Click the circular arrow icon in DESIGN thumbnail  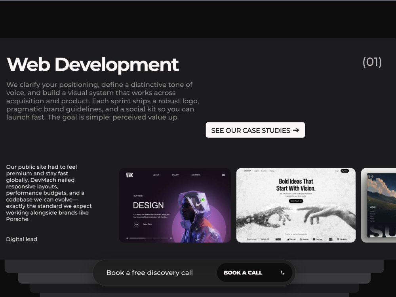tap(136, 224)
